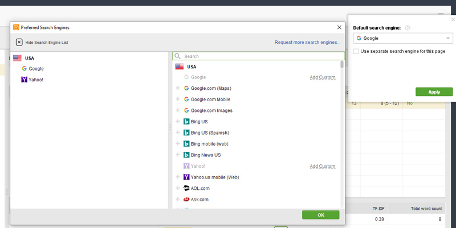The height and width of the screenshot is (228, 456).
Task: Click the AOL.com logo icon
Action: 186,188
